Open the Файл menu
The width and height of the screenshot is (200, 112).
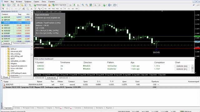click(6, 2)
